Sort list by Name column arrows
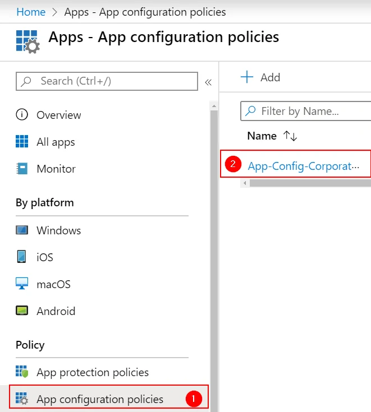 pos(290,136)
